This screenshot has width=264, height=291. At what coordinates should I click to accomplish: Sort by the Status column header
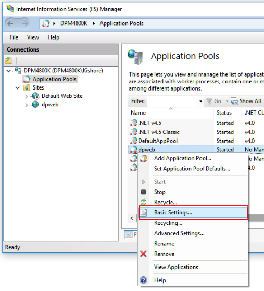228,112
